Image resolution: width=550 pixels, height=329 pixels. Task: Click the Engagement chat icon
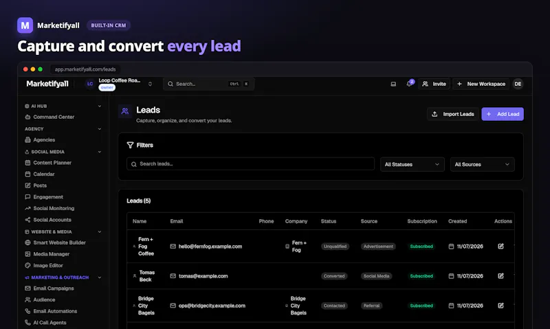[x=27, y=197]
